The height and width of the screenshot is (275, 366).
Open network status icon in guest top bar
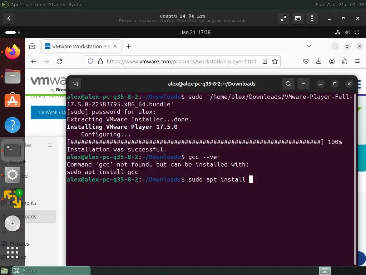(x=338, y=32)
